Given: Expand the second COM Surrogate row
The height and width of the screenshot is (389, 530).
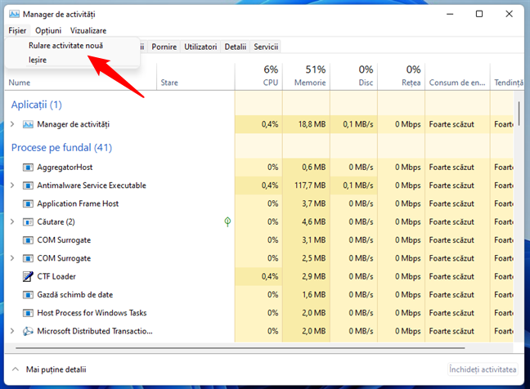Looking at the screenshot, I should (12, 258).
